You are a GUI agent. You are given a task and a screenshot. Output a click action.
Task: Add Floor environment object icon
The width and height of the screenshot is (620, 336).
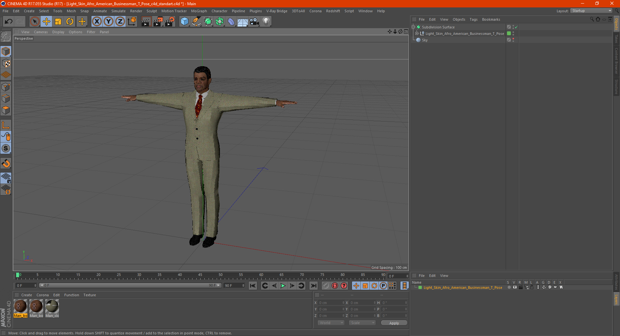tap(243, 22)
